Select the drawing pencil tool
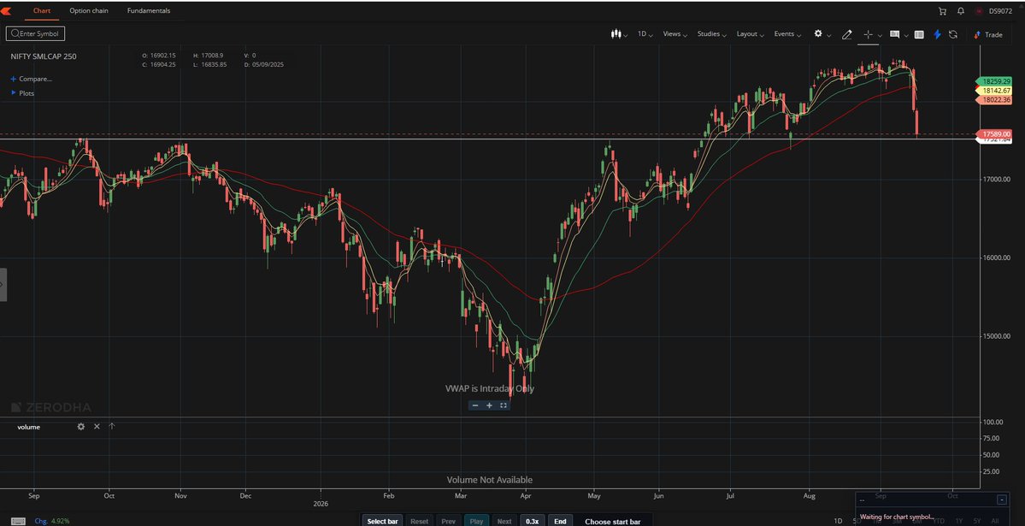This screenshot has width=1025, height=526. click(846, 35)
